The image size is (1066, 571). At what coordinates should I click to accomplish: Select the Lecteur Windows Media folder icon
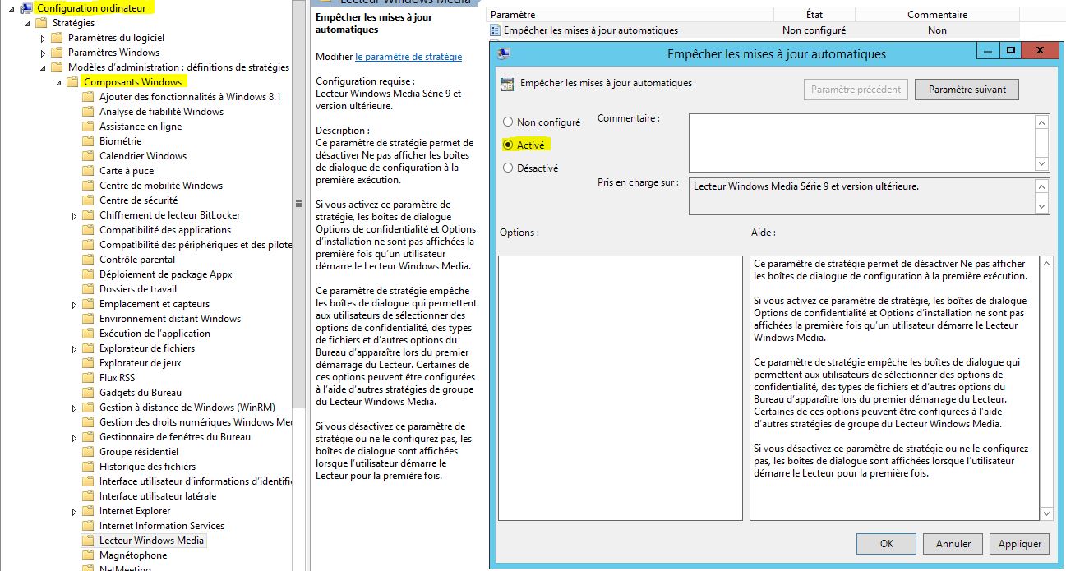(88, 541)
